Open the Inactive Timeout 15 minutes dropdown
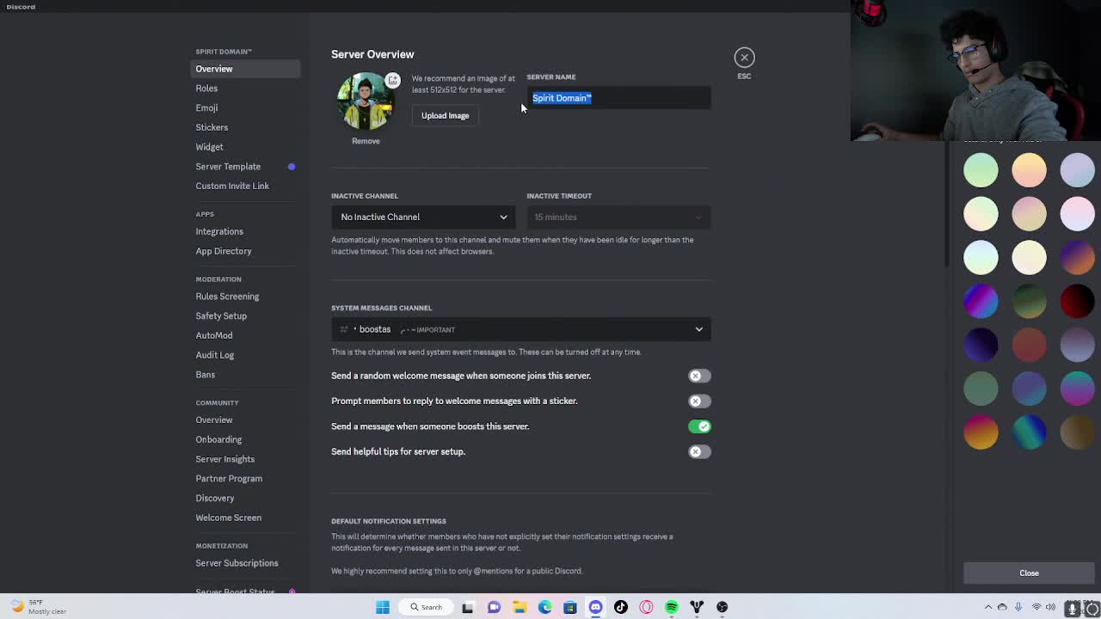1101x619 pixels. coord(618,217)
